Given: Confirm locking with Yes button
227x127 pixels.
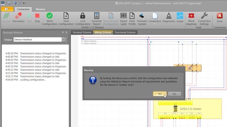Looking at the screenshot, I should point(160,94).
